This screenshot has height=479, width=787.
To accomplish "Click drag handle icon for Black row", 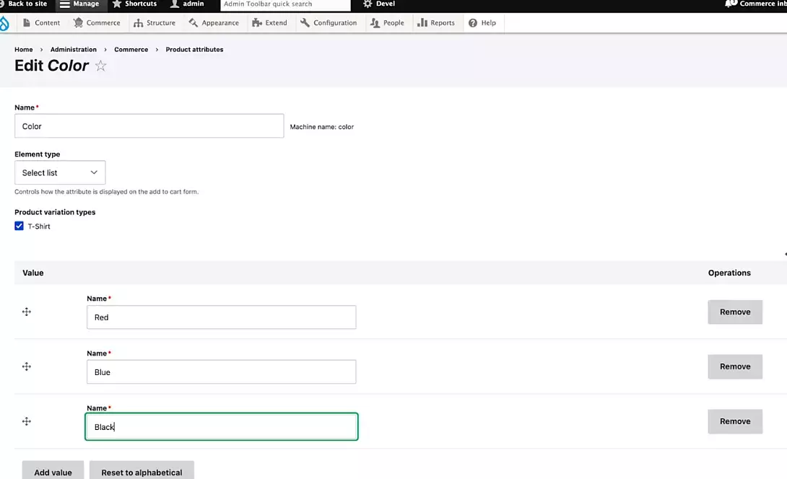I will 27,421.
